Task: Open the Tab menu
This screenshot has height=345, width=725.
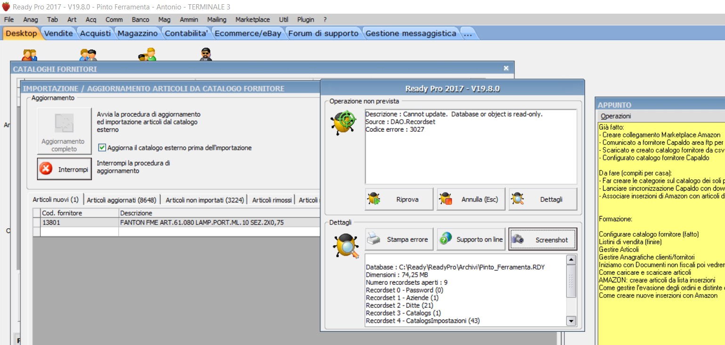Action: (53, 19)
